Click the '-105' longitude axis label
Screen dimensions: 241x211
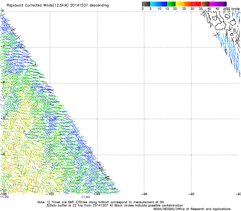[x=3, y=194]
